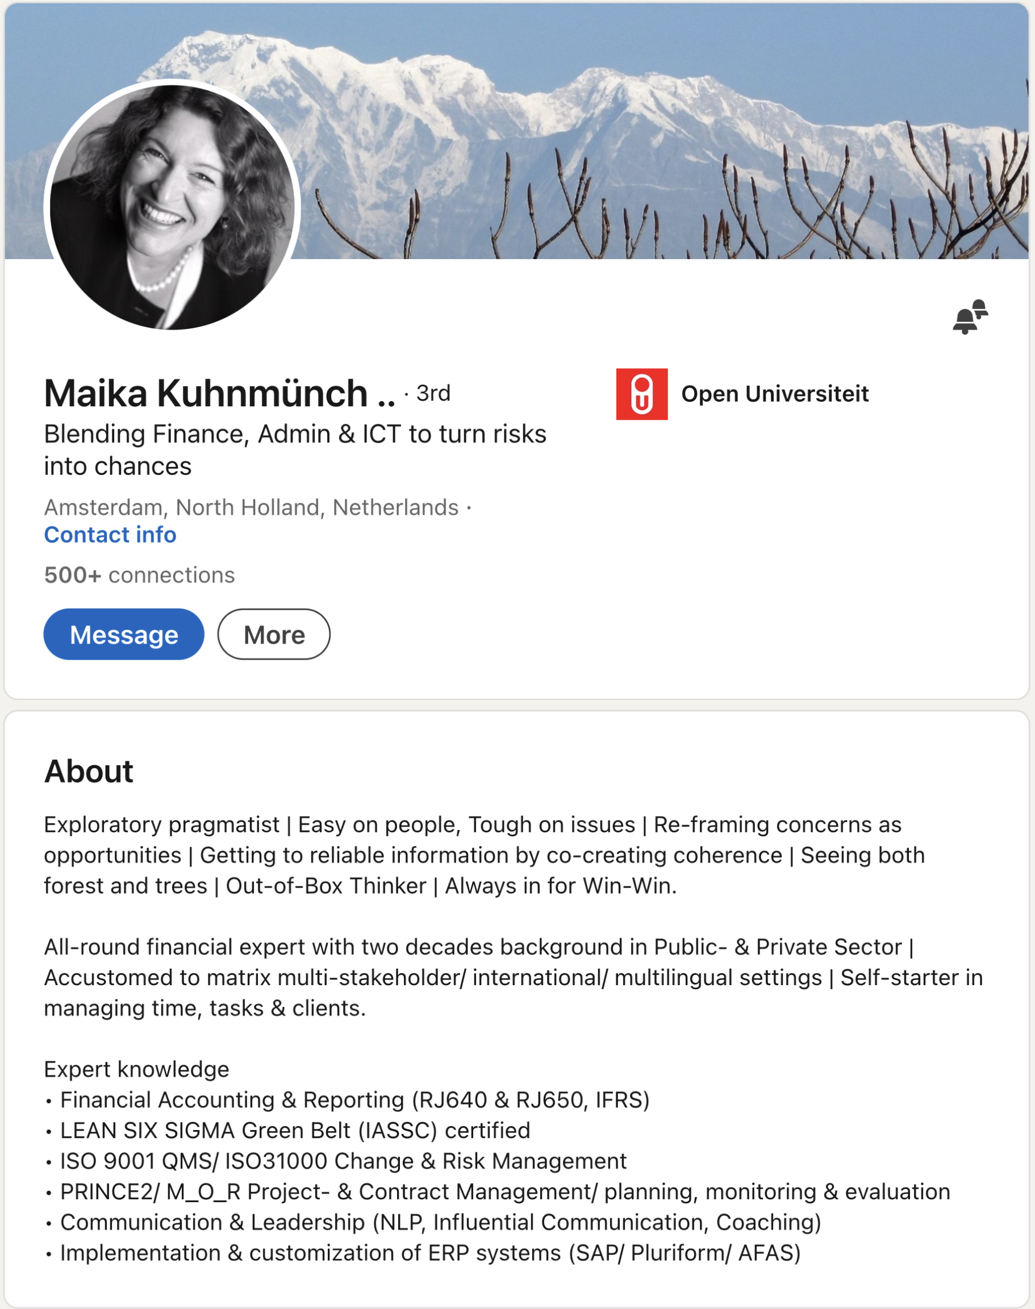Click the LEAN SIX SIGMA Green Belt bullet
The height and width of the screenshot is (1309, 1035).
(294, 1130)
